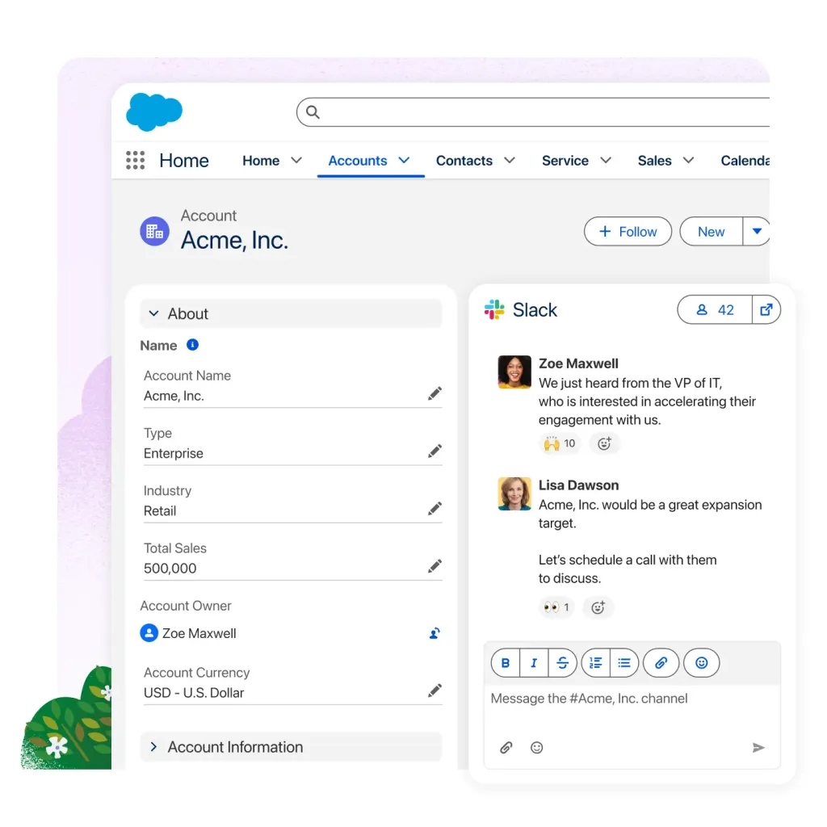Image resolution: width=827 pixels, height=827 pixels.
Task: Select the Service tab in the navigation bar
Action: (565, 160)
